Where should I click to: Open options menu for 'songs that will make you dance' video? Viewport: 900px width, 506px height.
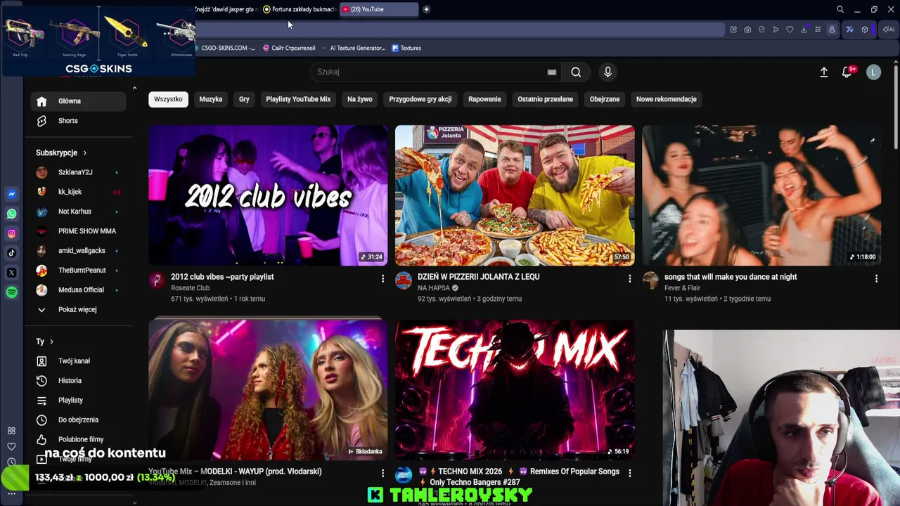pyautogui.click(x=876, y=279)
